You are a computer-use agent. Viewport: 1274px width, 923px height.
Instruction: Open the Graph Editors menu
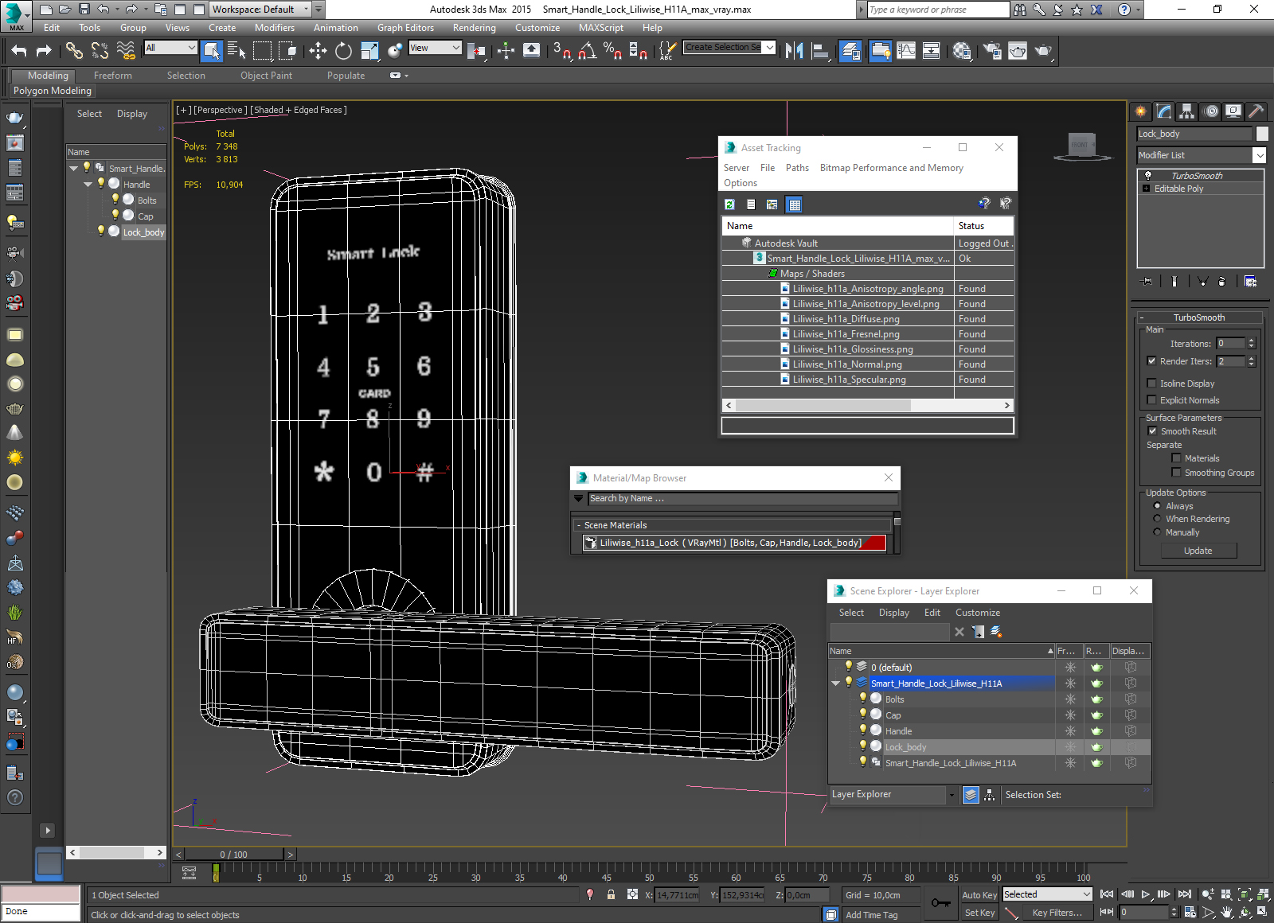(x=405, y=28)
